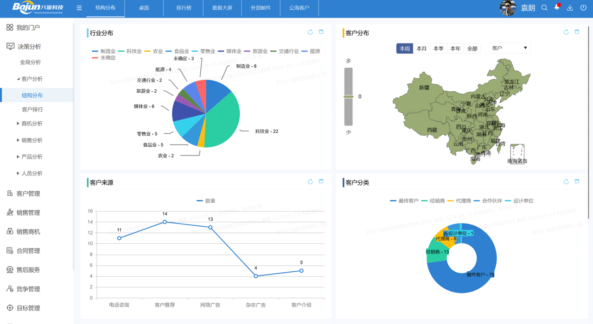Switch to the 排行榜 tab
Image resolution: width=593 pixels, height=324 pixels.
[184, 8]
